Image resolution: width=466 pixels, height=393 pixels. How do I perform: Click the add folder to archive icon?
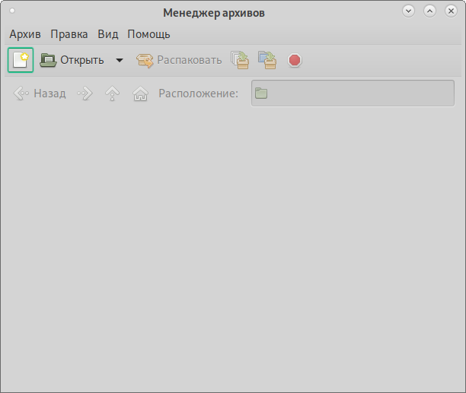[x=267, y=60]
